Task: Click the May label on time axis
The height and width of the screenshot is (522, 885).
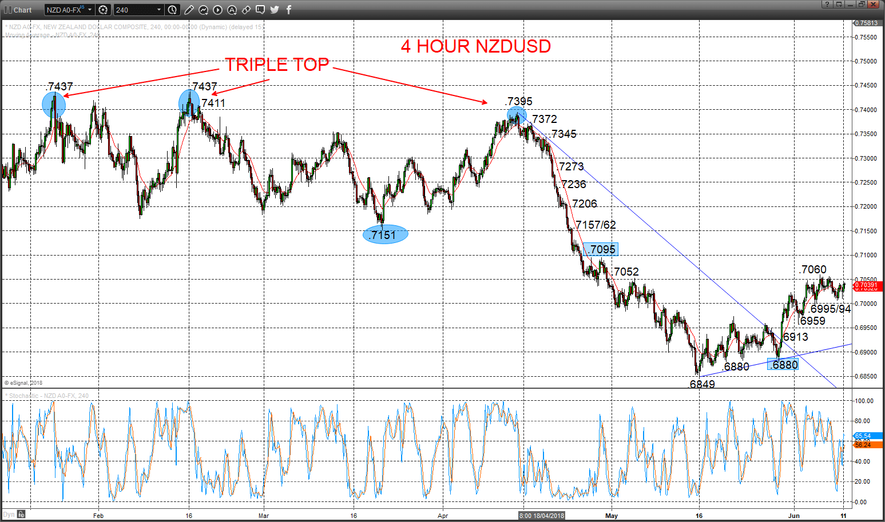Action: [612, 516]
